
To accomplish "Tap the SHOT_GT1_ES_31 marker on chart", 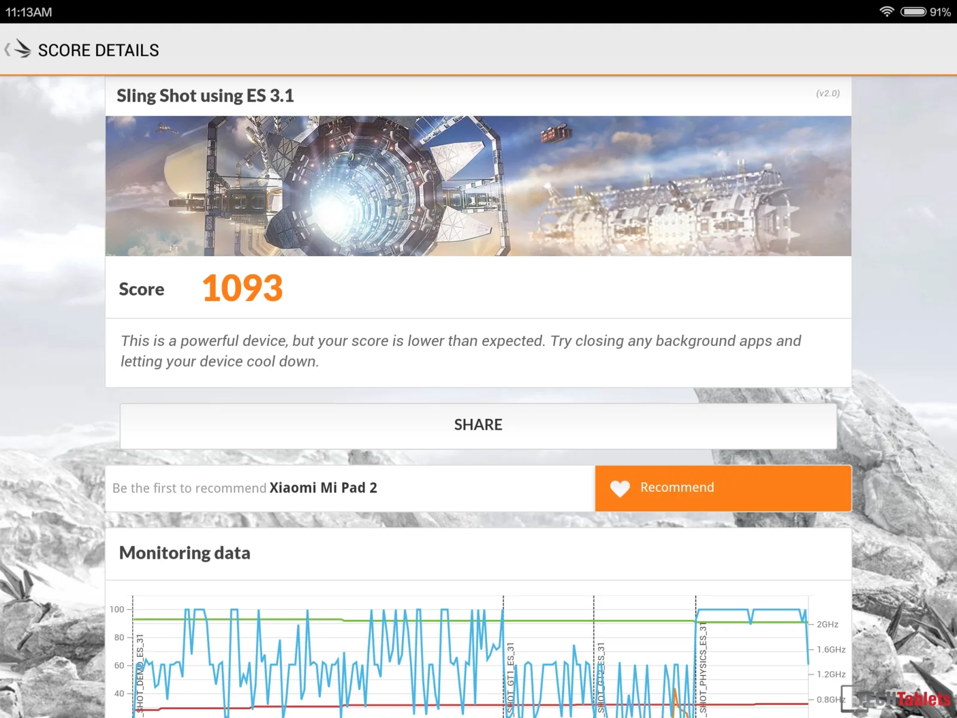I will (x=511, y=679).
